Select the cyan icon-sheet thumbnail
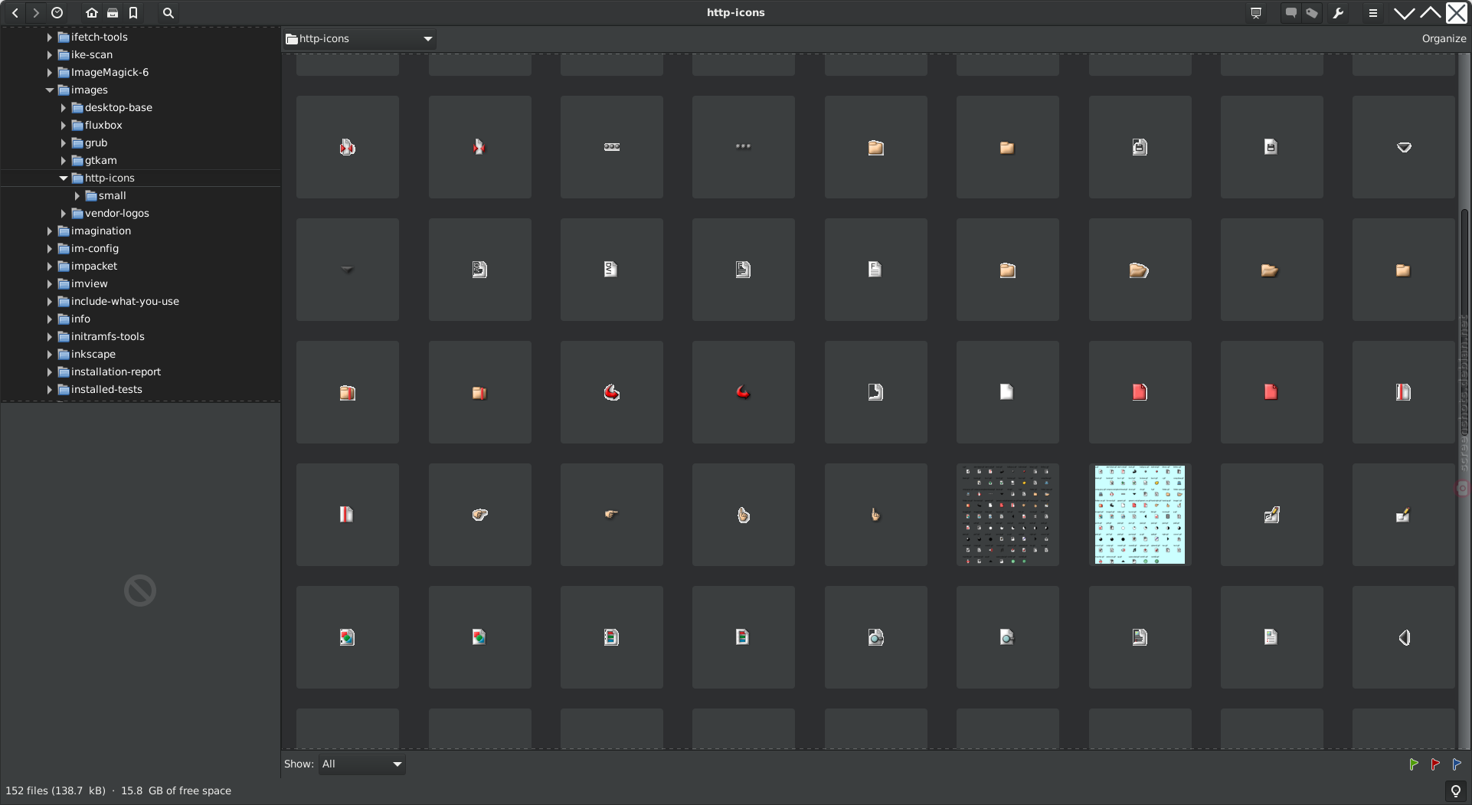 click(x=1140, y=515)
